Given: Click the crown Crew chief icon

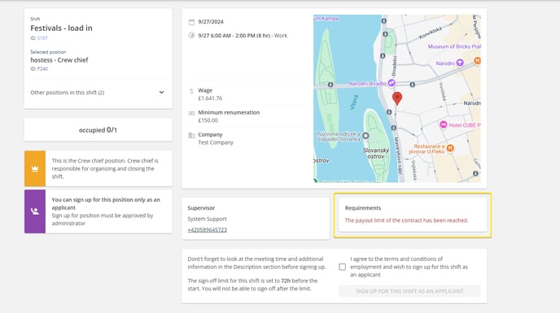Looking at the screenshot, I should pos(35,169).
